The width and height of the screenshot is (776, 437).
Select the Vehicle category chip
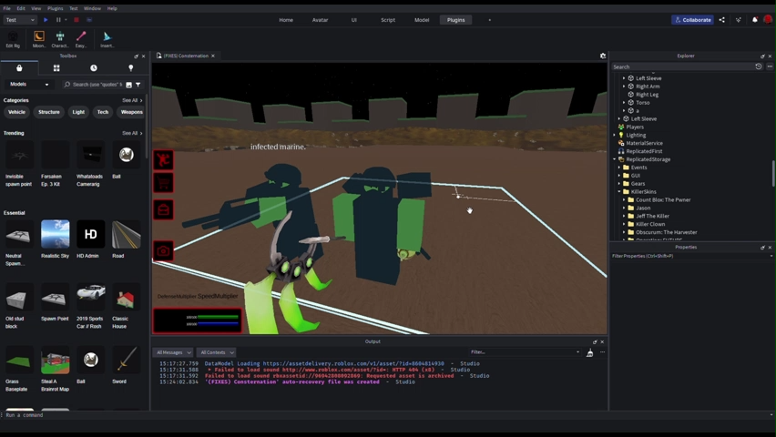tap(16, 112)
